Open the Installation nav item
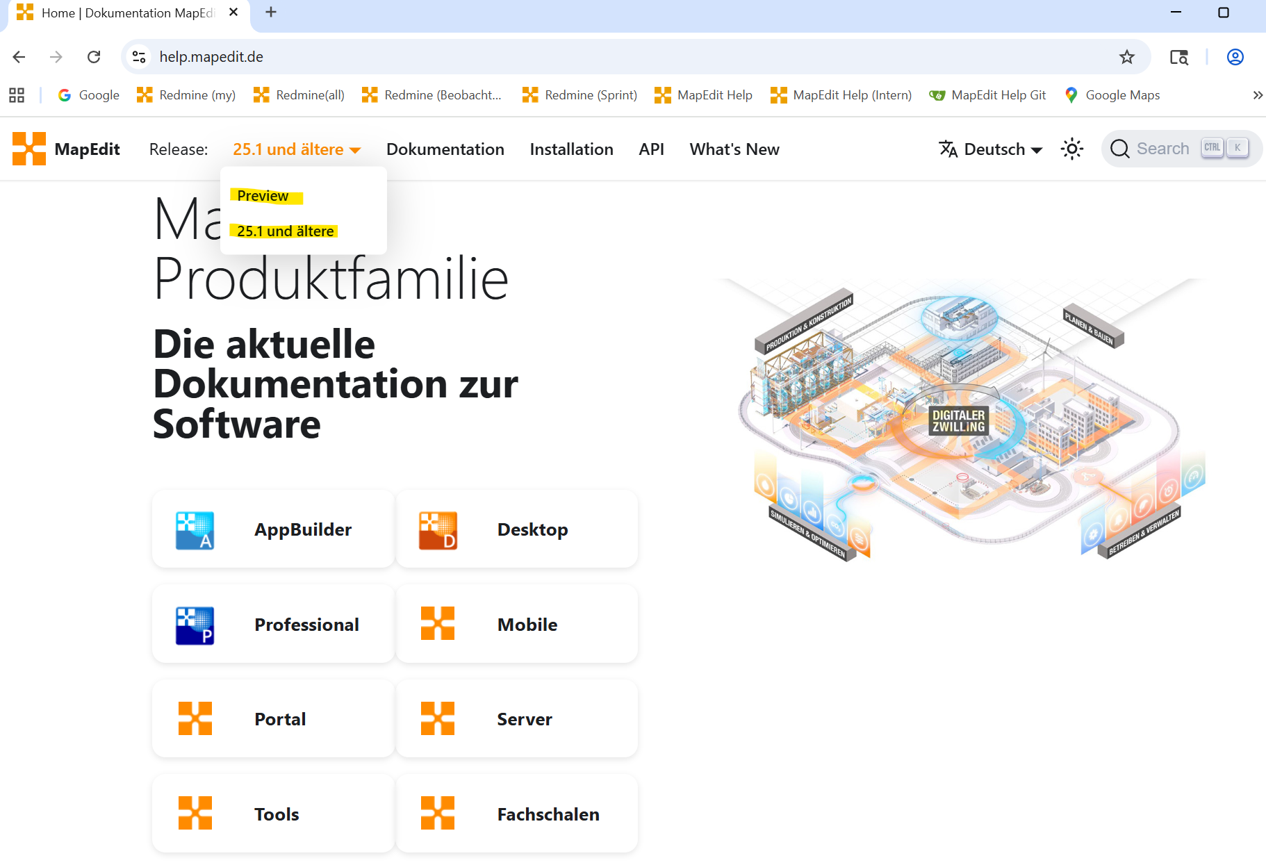Screen dimensions: 1266x865 click(x=571, y=149)
